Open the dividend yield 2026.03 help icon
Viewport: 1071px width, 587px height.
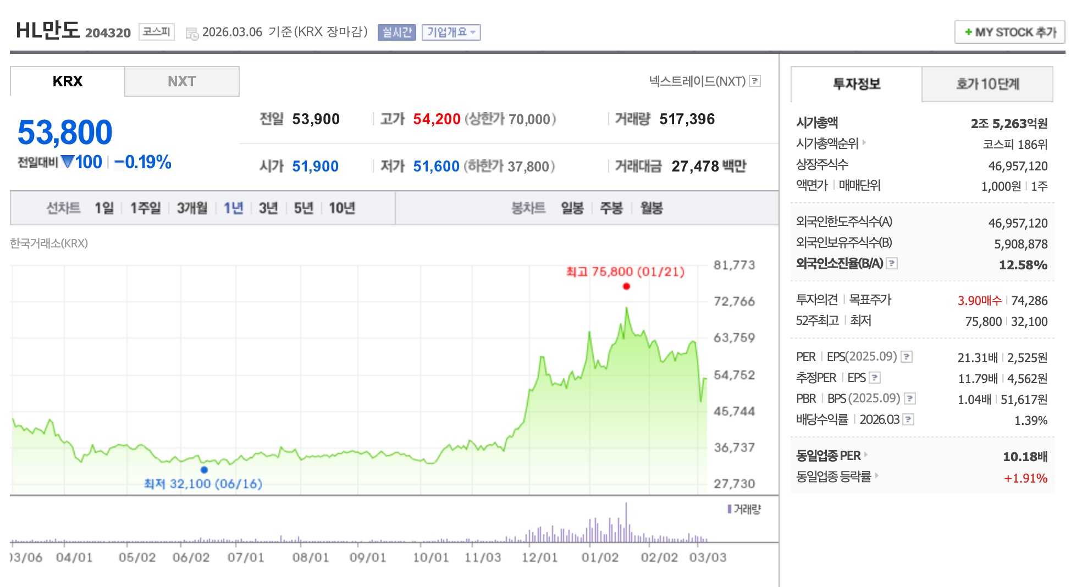coord(908,419)
